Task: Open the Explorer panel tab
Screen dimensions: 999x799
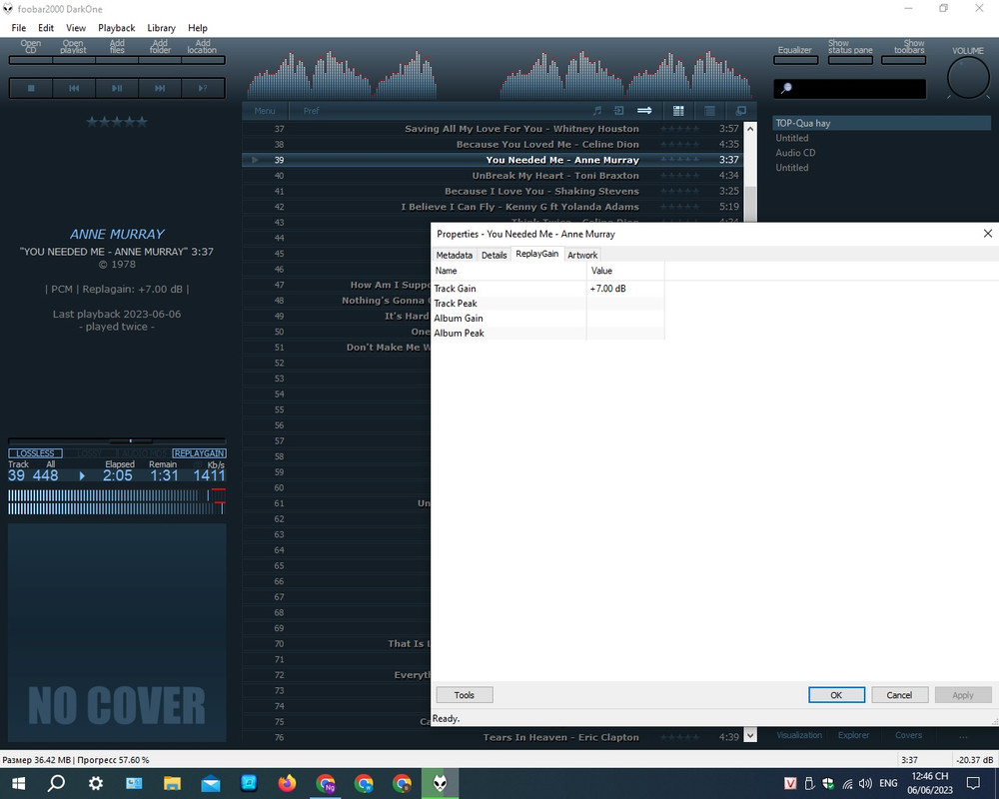Action: pos(854,735)
